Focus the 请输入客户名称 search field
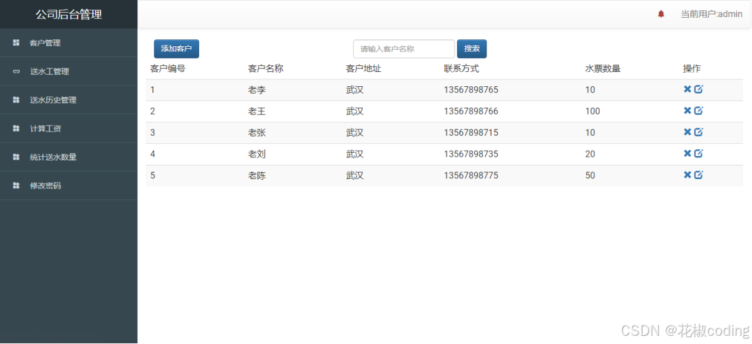This screenshot has width=752, height=344. [404, 49]
